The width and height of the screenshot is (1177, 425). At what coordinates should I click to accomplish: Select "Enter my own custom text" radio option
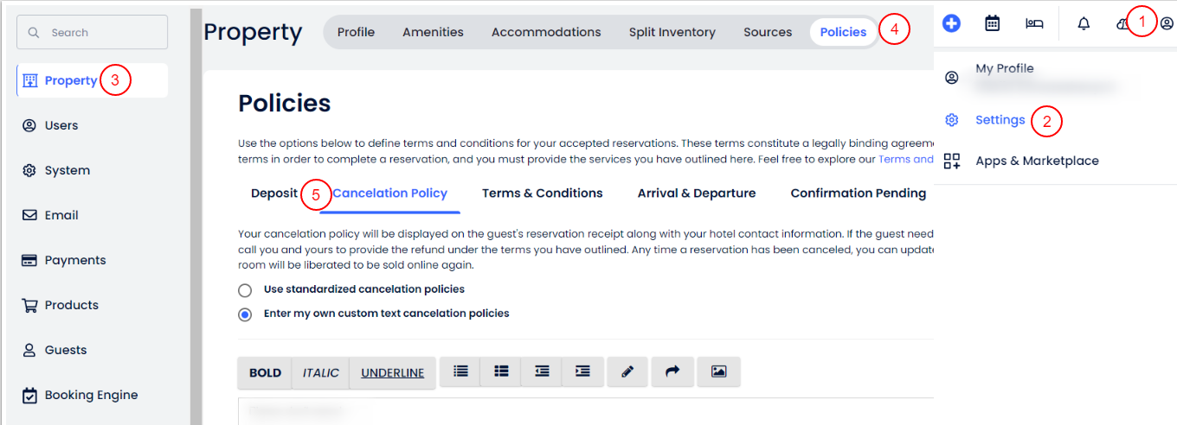click(x=245, y=314)
